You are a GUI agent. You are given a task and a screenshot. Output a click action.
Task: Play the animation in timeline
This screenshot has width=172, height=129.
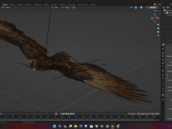click(69, 114)
